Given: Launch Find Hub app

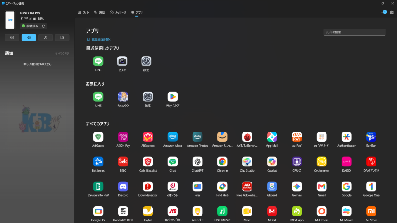Looking at the screenshot, I should [222, 186].
